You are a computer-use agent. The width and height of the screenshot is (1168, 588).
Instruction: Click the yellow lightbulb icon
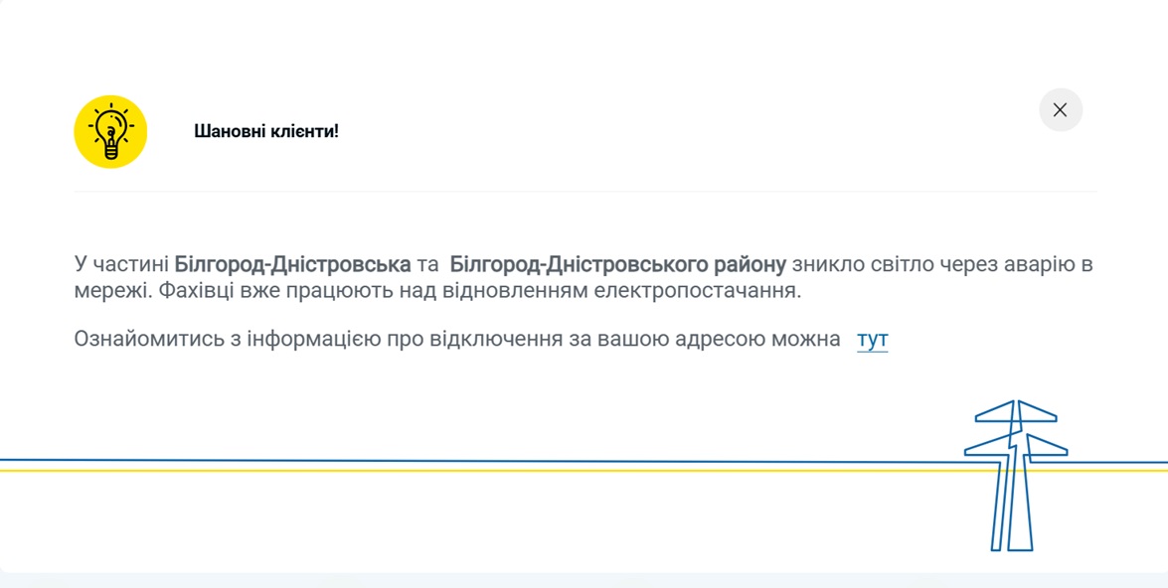110,132
